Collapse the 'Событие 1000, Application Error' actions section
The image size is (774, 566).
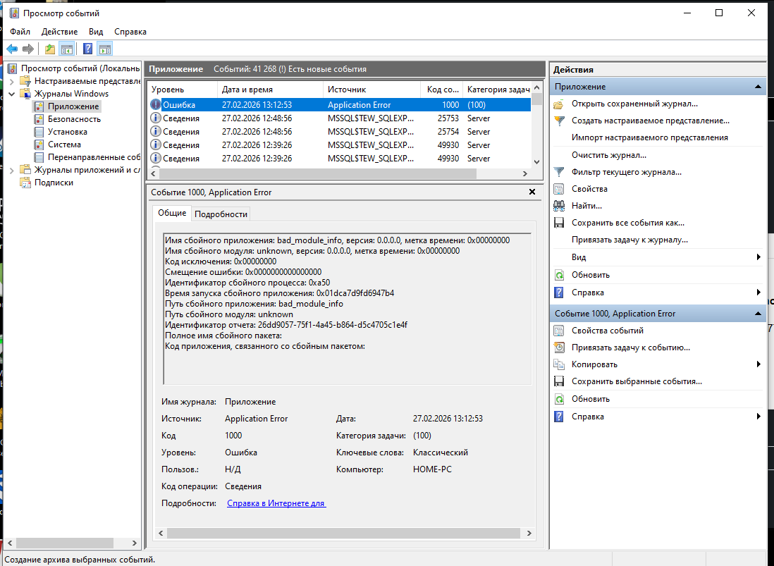click(x=758, y=314)
